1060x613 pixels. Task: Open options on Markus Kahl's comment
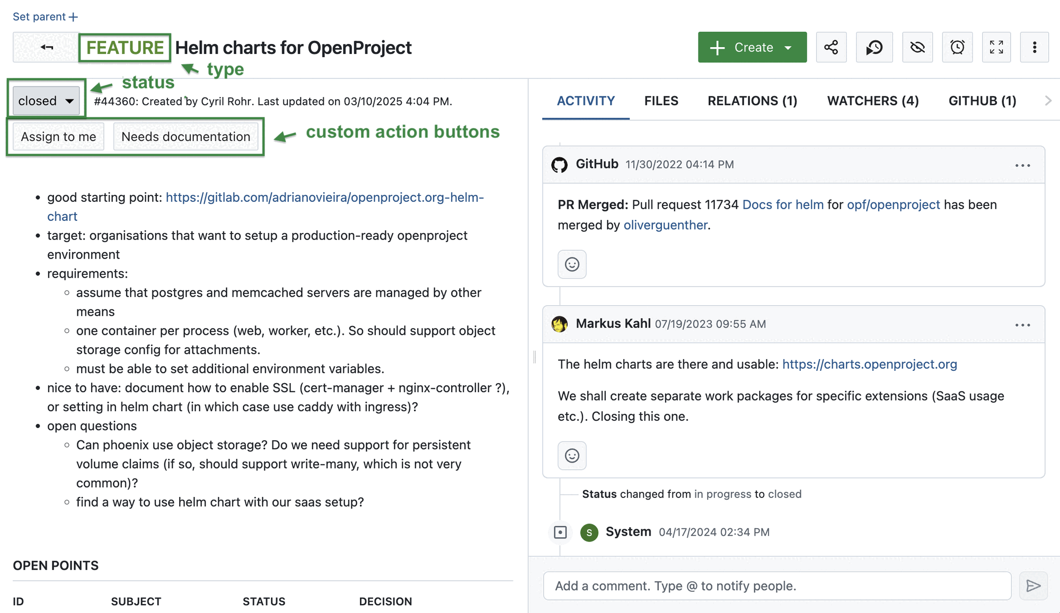click(x=1023, y=324)
